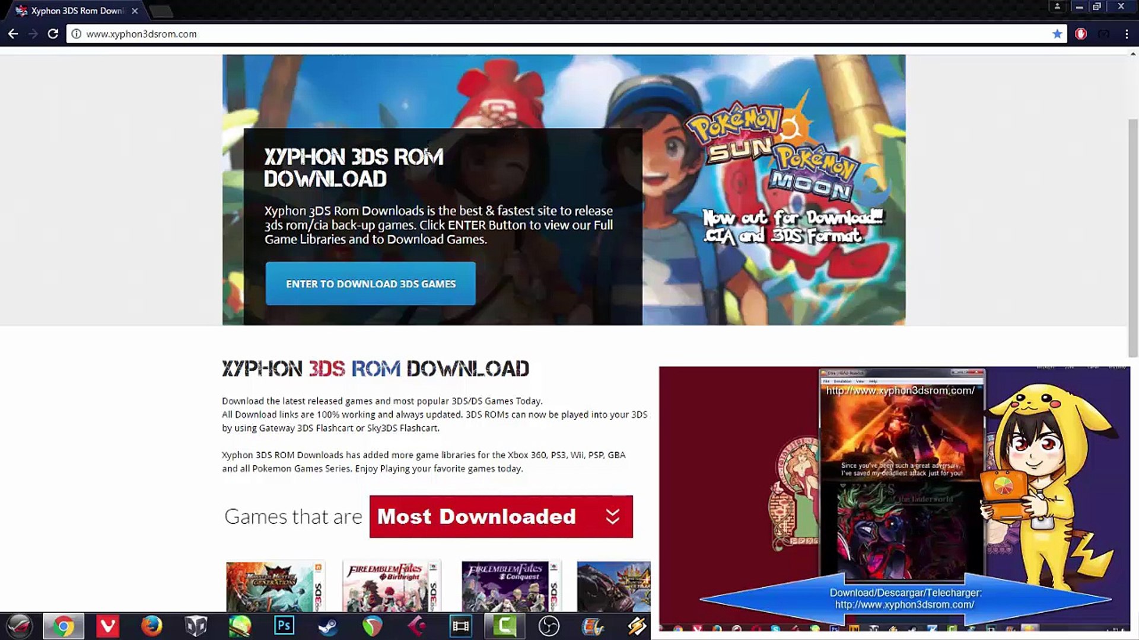Open OBS Studio from the taskbar
This screenshot has height=640, width=1139.
549,626
